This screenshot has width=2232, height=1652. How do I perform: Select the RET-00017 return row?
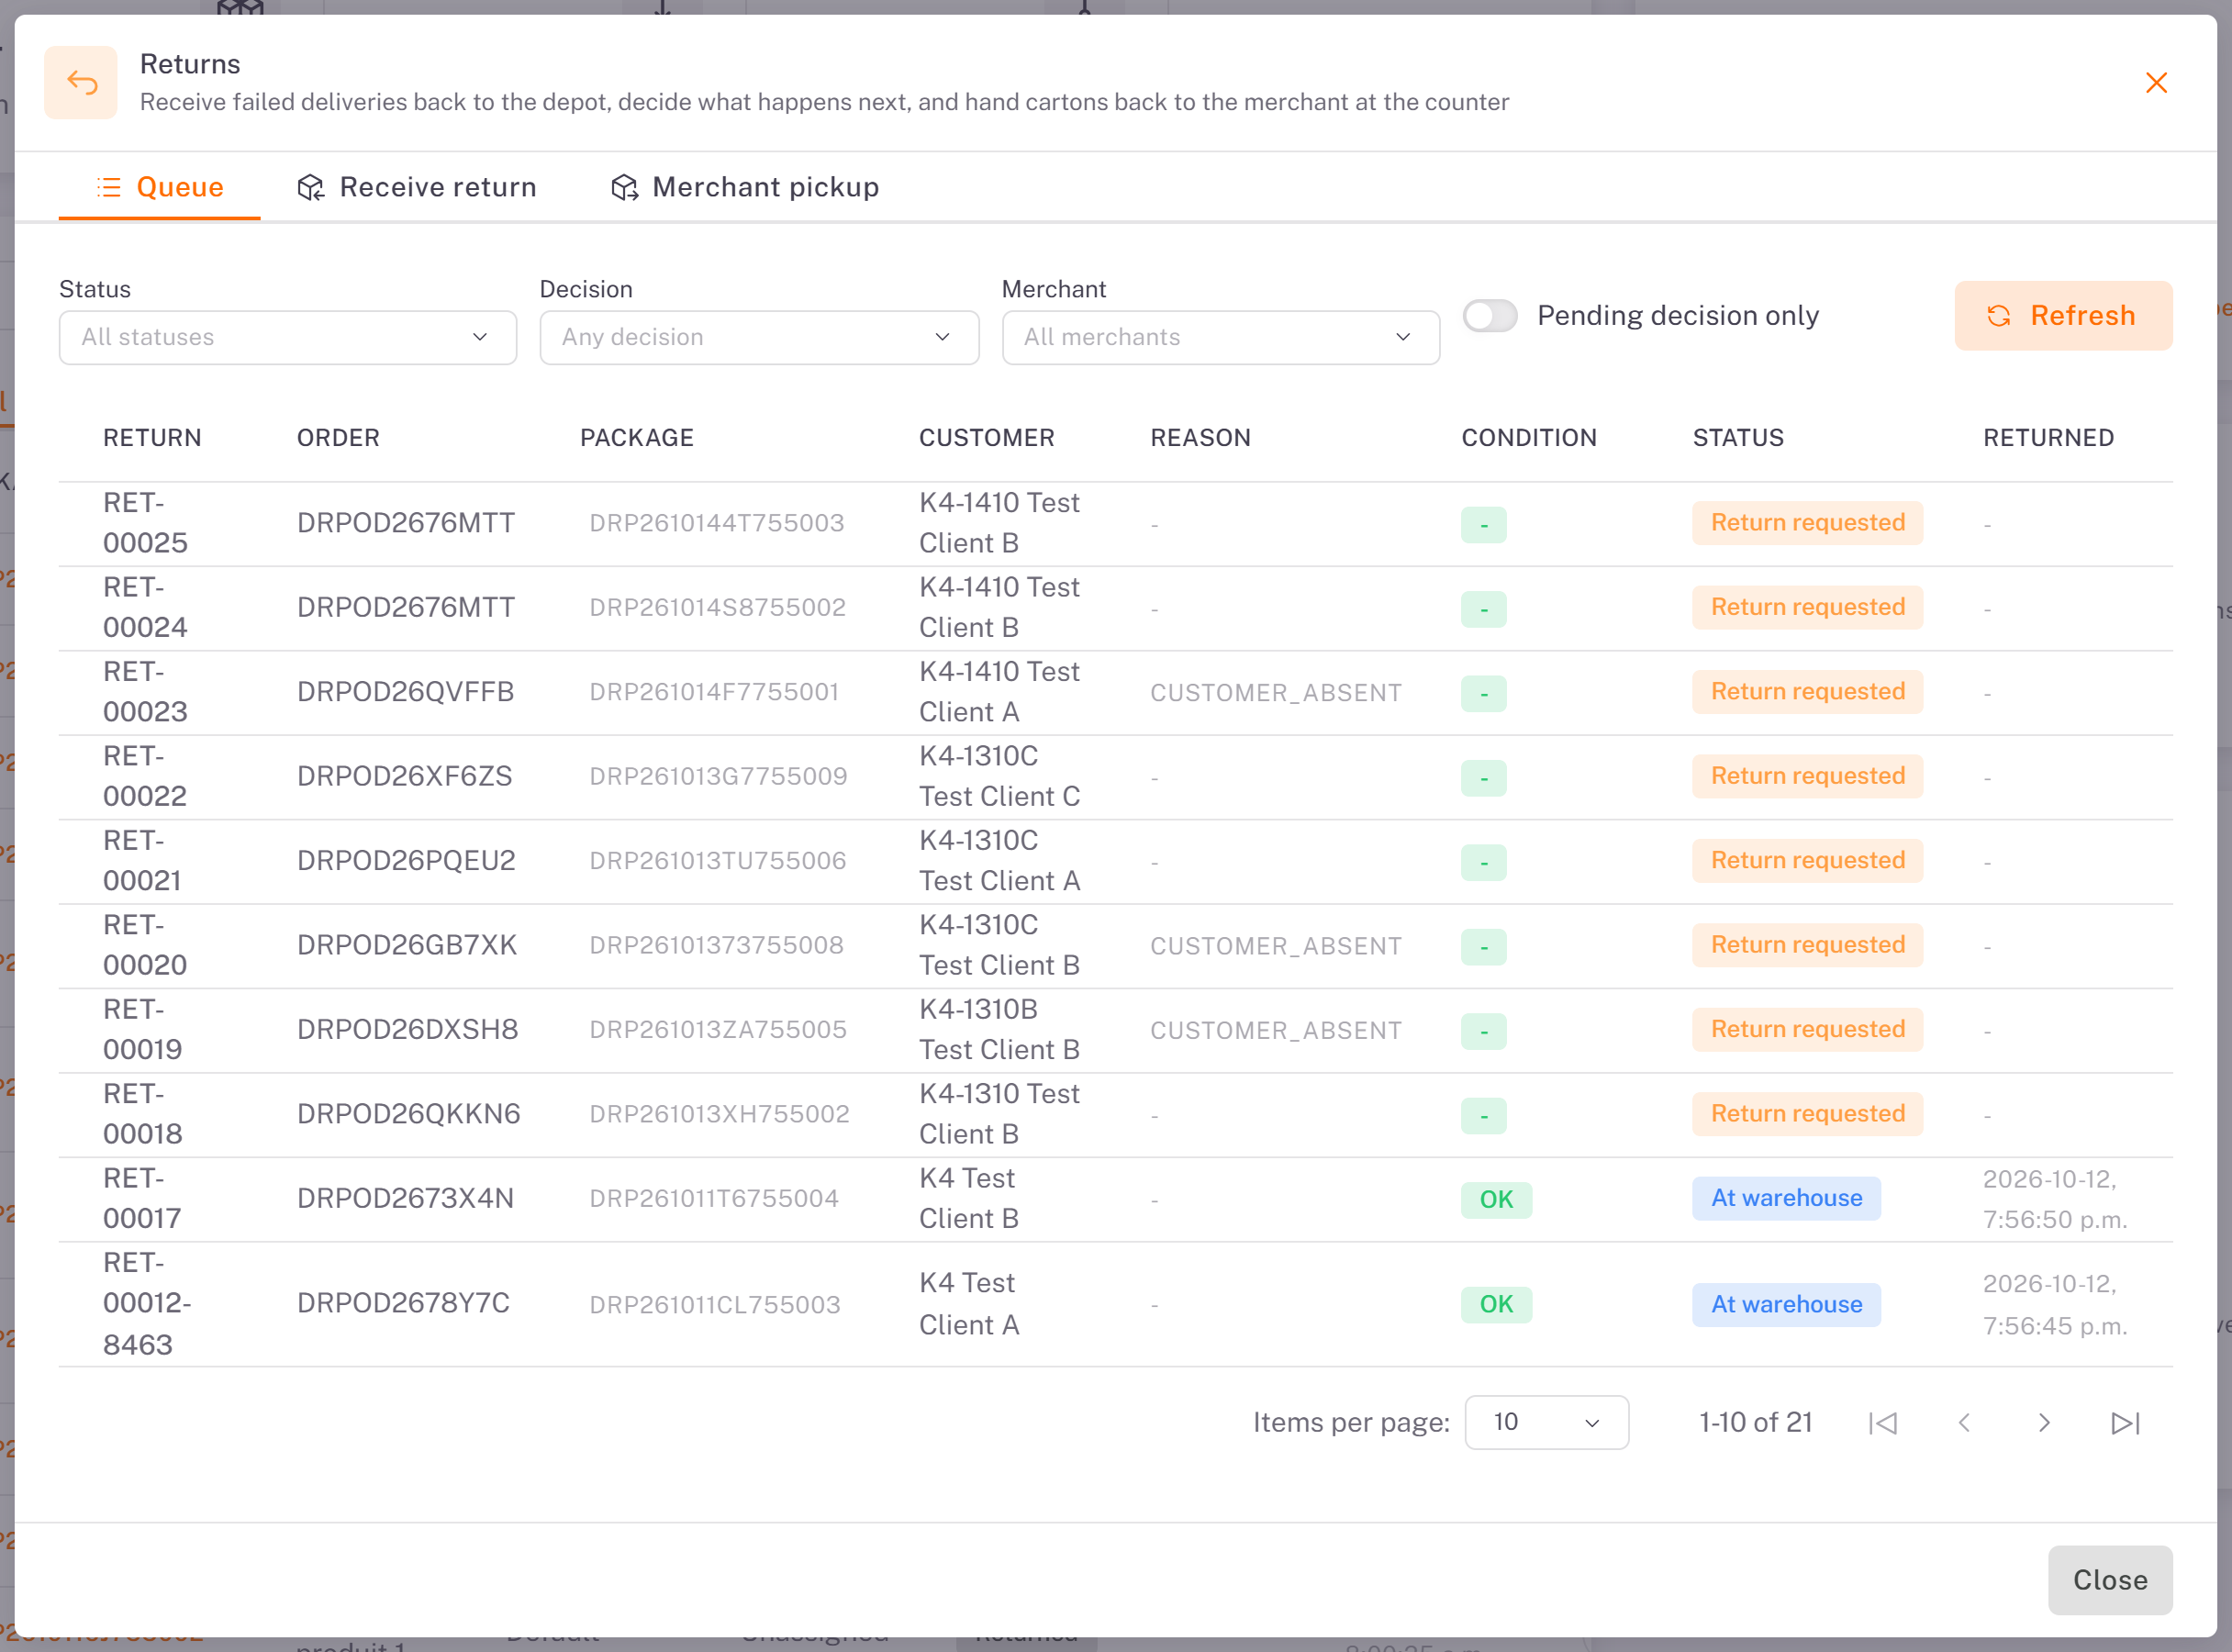1115,1199
